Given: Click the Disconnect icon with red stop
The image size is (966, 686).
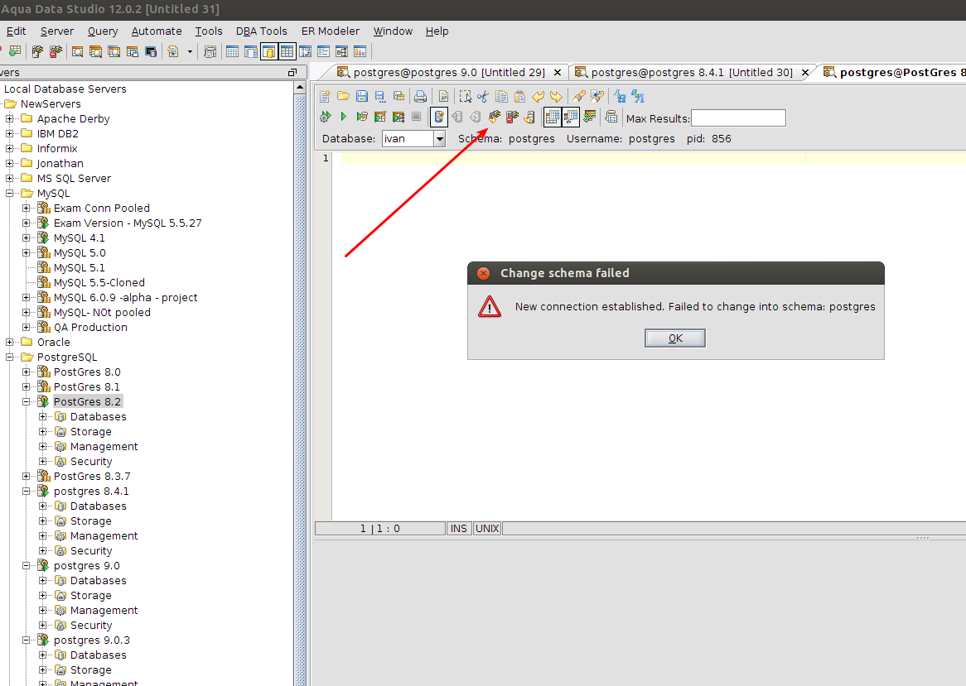Looking at the screenshot, I should [x=512, y=117].
